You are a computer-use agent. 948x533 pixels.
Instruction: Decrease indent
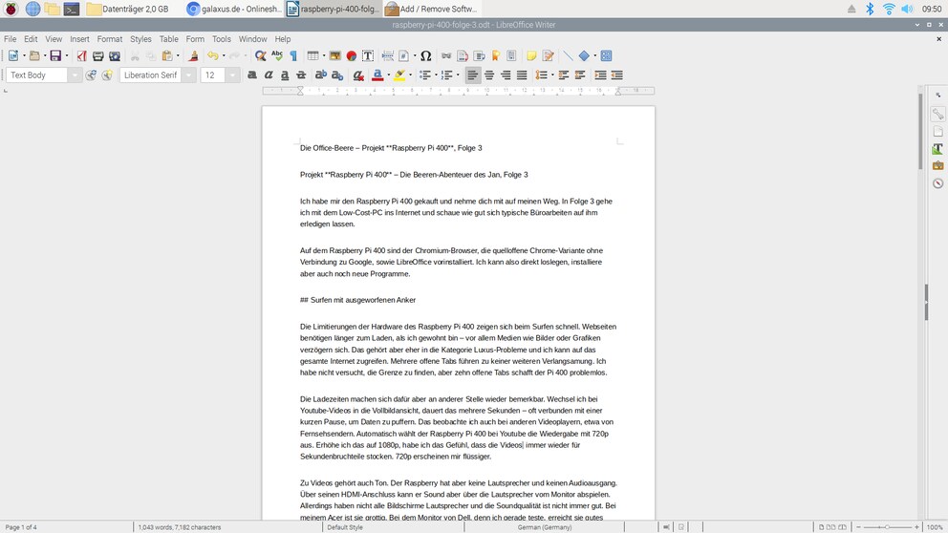point(616,75)
